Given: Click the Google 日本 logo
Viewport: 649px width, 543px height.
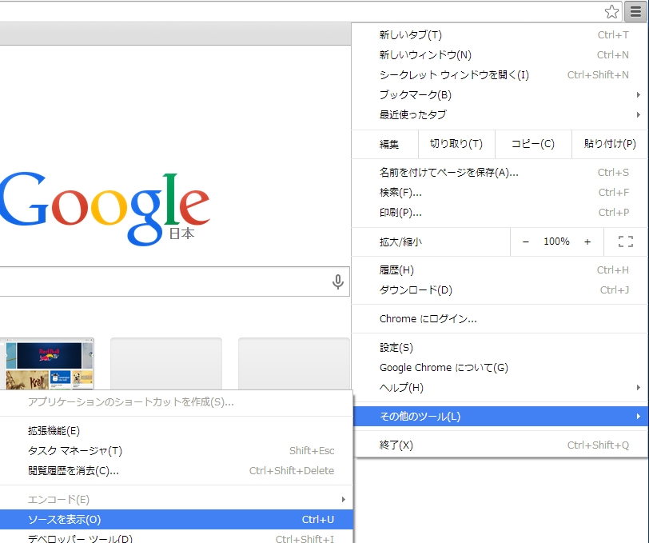Looking at the screenshot, I should pos(105,210).
